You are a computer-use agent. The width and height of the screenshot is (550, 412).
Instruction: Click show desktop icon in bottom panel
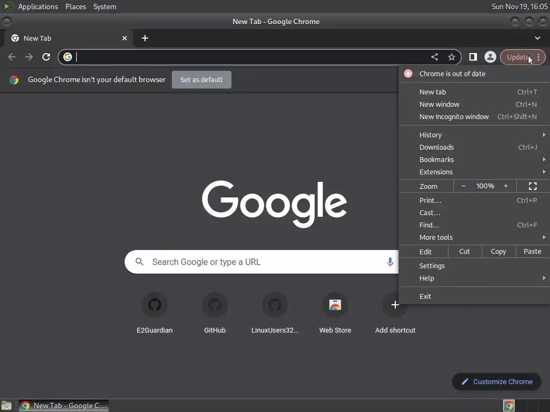click(6, 406)
